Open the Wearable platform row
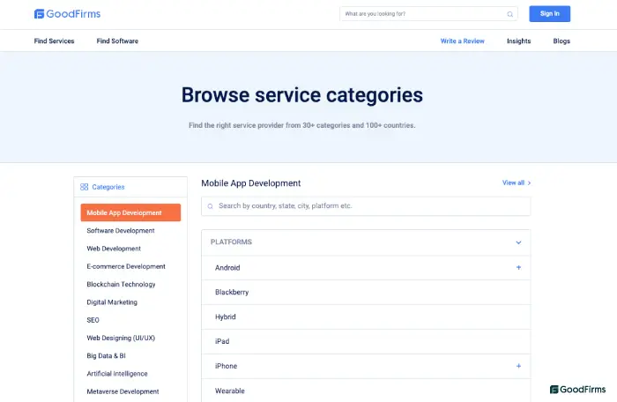The width and height of the screenshot is (617, 402). (x=366, y=391)
